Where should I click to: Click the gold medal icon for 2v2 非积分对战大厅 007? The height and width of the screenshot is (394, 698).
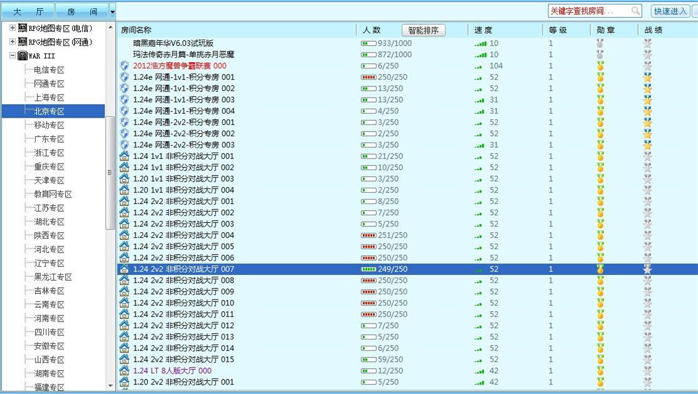pos(600,269)
